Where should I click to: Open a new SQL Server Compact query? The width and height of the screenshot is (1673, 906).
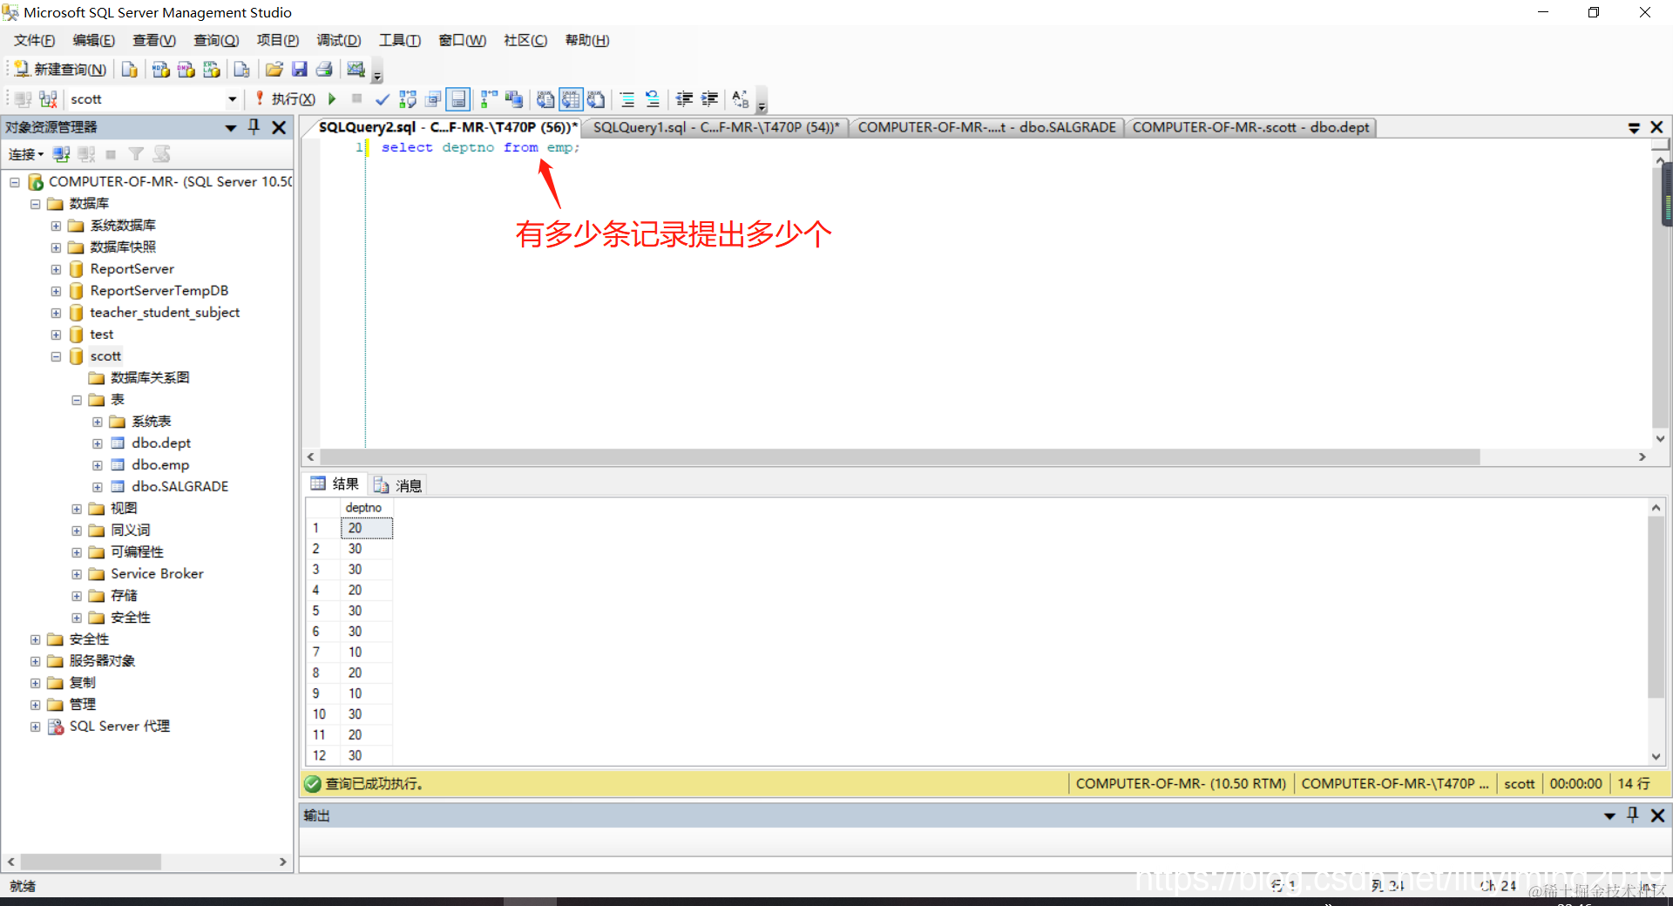(x=242, y=70)
